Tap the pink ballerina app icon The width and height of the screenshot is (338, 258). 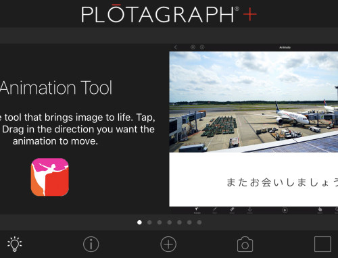[x=50, y=177]
